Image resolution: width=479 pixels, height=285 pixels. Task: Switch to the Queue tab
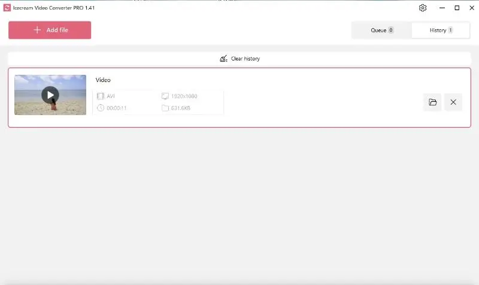(382, 31)
